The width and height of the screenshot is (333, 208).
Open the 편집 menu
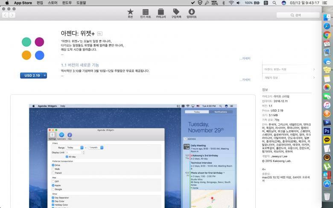(40, 3)
